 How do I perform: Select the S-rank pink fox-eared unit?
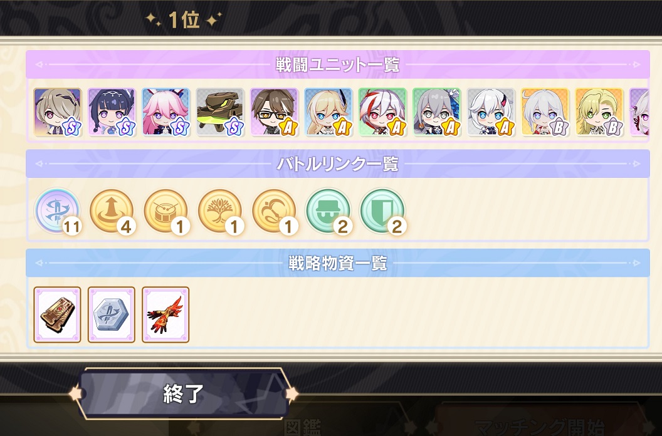click(166, 112)
